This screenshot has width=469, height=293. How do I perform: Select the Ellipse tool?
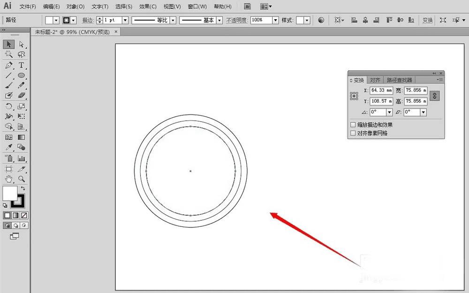tap(21, 75)
